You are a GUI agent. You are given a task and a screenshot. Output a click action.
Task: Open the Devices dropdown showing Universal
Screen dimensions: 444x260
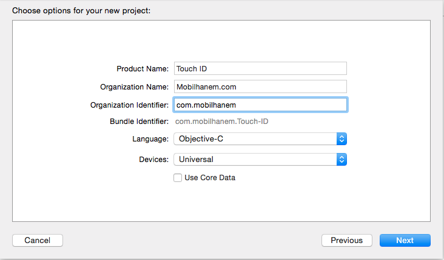point(260,160)
